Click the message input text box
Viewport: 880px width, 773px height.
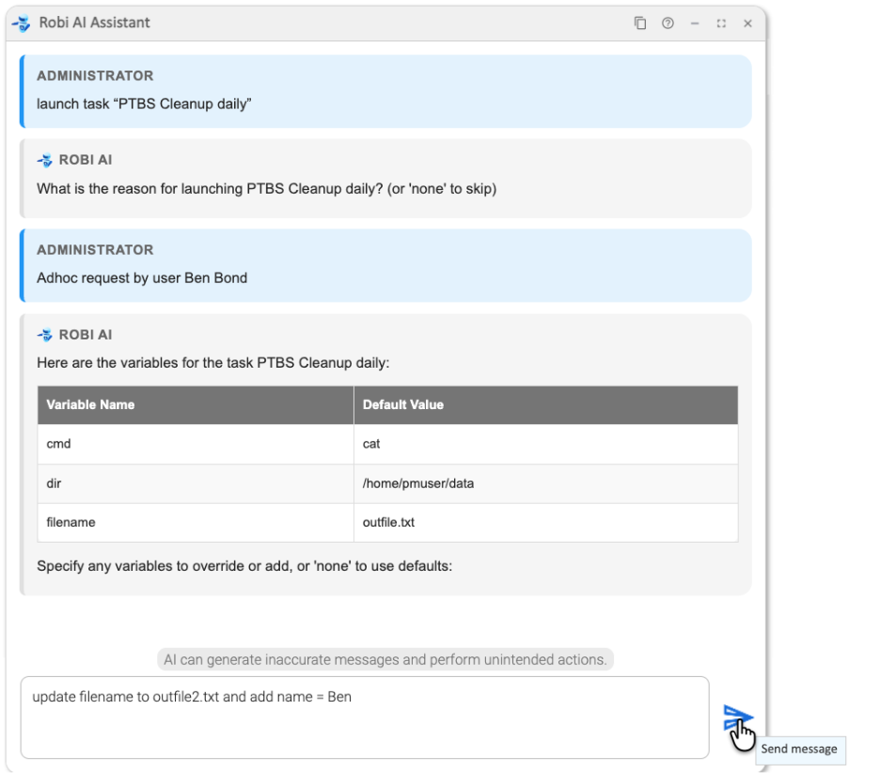364,717
